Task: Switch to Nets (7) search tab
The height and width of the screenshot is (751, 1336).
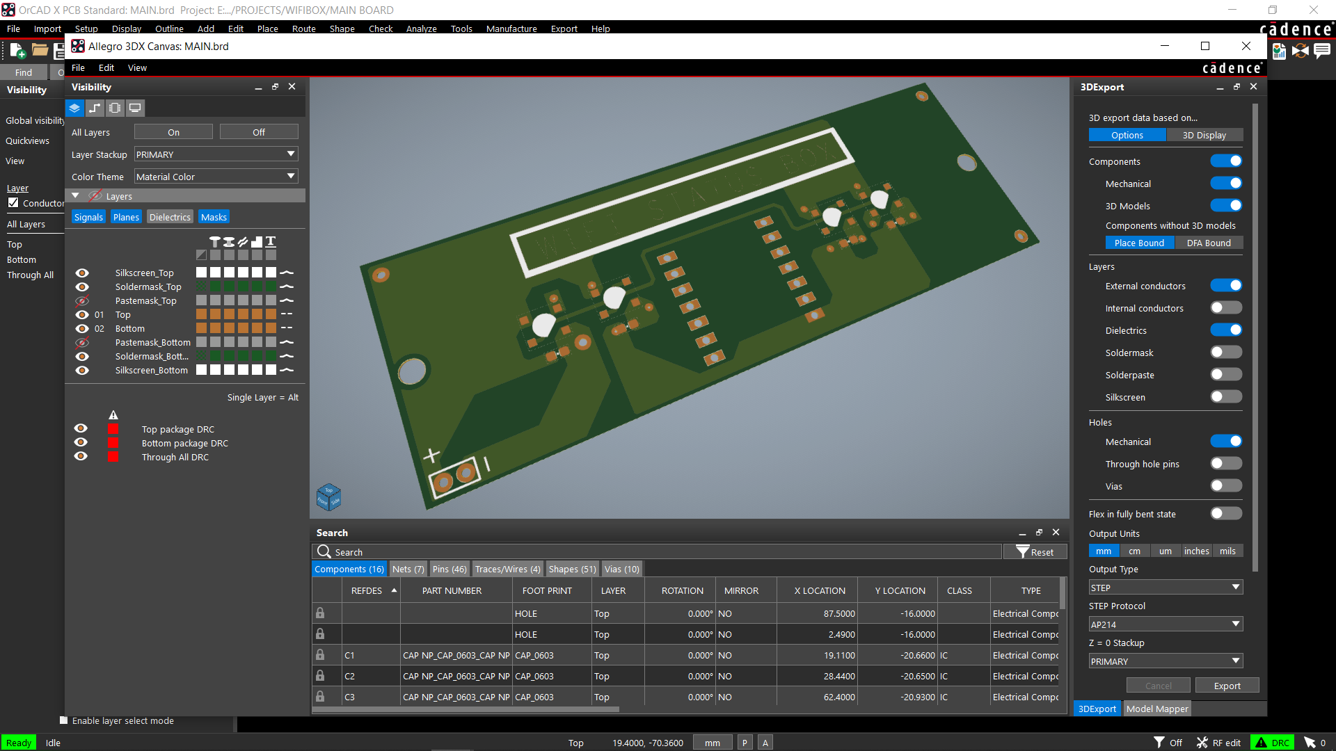Action: click(408, 569)
